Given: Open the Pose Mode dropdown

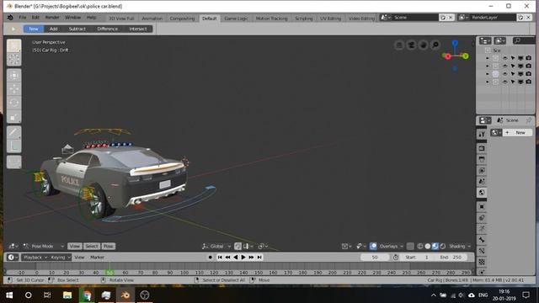Looking at the screenshot, I should coord(43,247).
